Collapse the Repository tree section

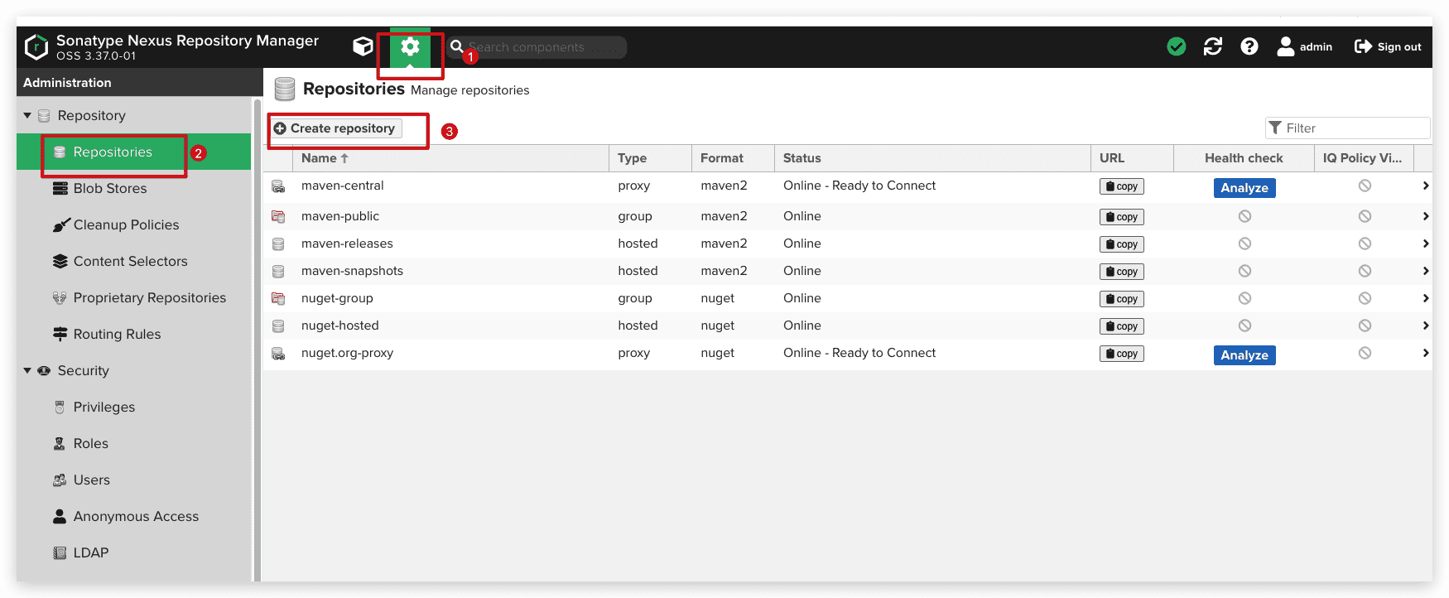(x=27, y=116)
